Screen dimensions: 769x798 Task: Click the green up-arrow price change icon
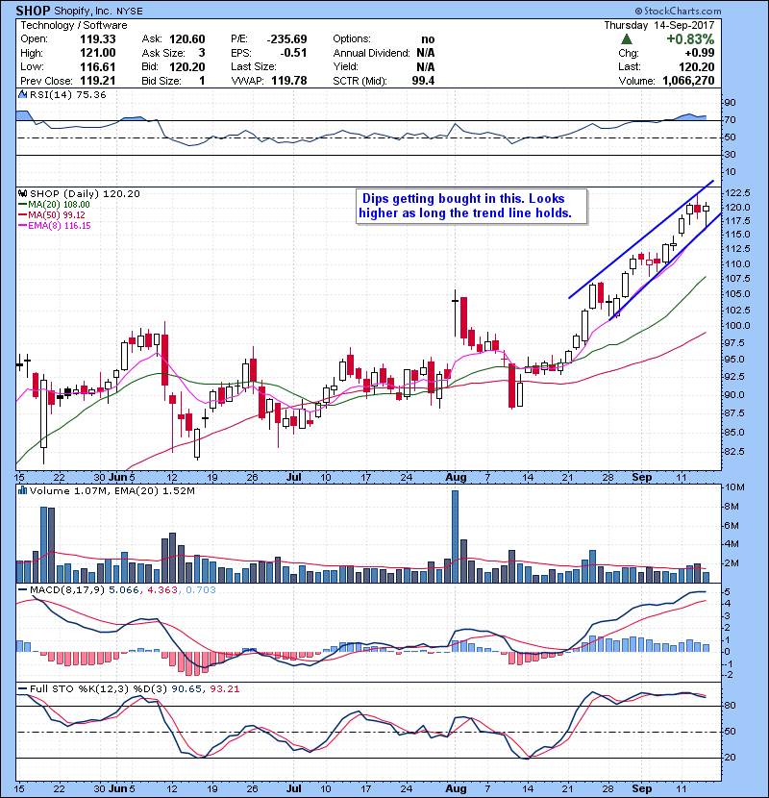coord(626,37)
